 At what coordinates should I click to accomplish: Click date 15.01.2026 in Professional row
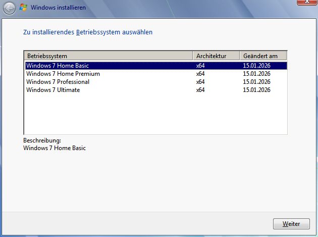[x=257, y=82]
